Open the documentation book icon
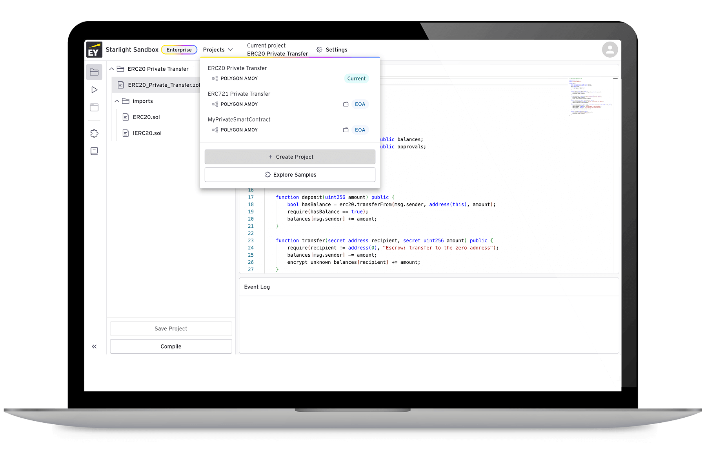 [x=94, y=151]
